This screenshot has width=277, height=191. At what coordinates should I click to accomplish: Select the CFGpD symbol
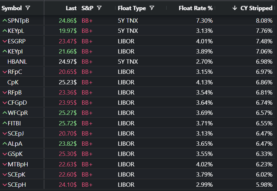pyautogui.click(x=17, y=103)
